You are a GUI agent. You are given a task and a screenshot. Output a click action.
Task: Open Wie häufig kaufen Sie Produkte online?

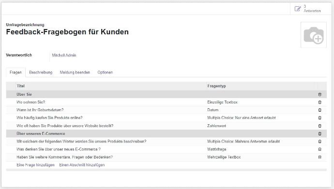[49, 118]
